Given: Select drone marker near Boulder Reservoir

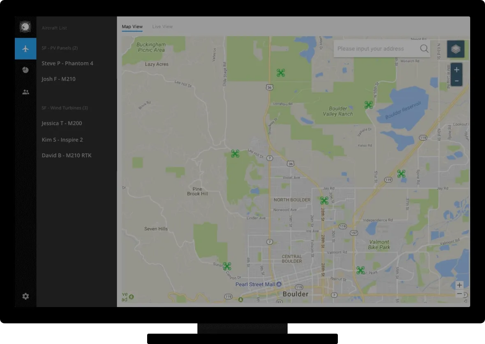Looking at the screenshot, I should (369, 105).
